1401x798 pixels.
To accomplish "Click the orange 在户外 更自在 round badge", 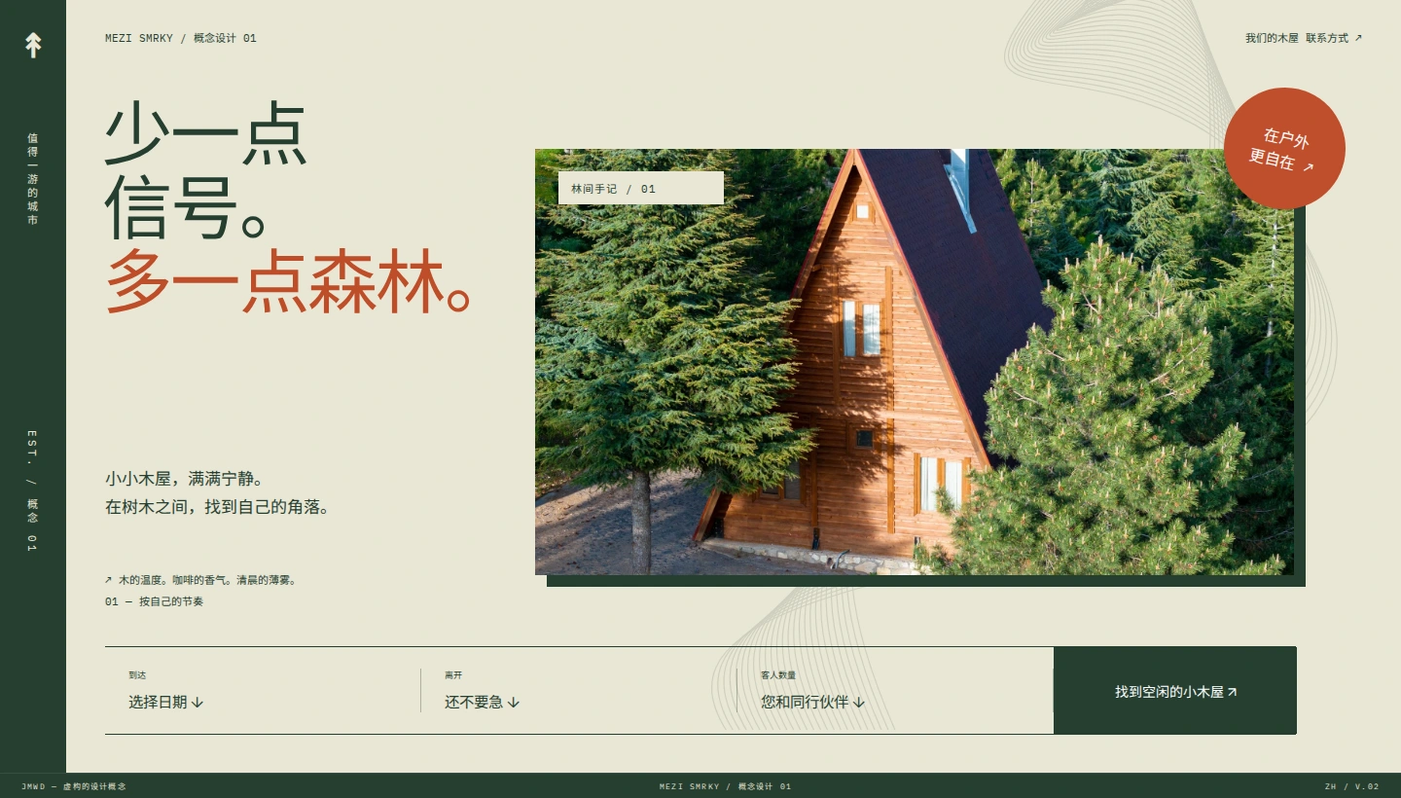I will [x=1284, y=149].
